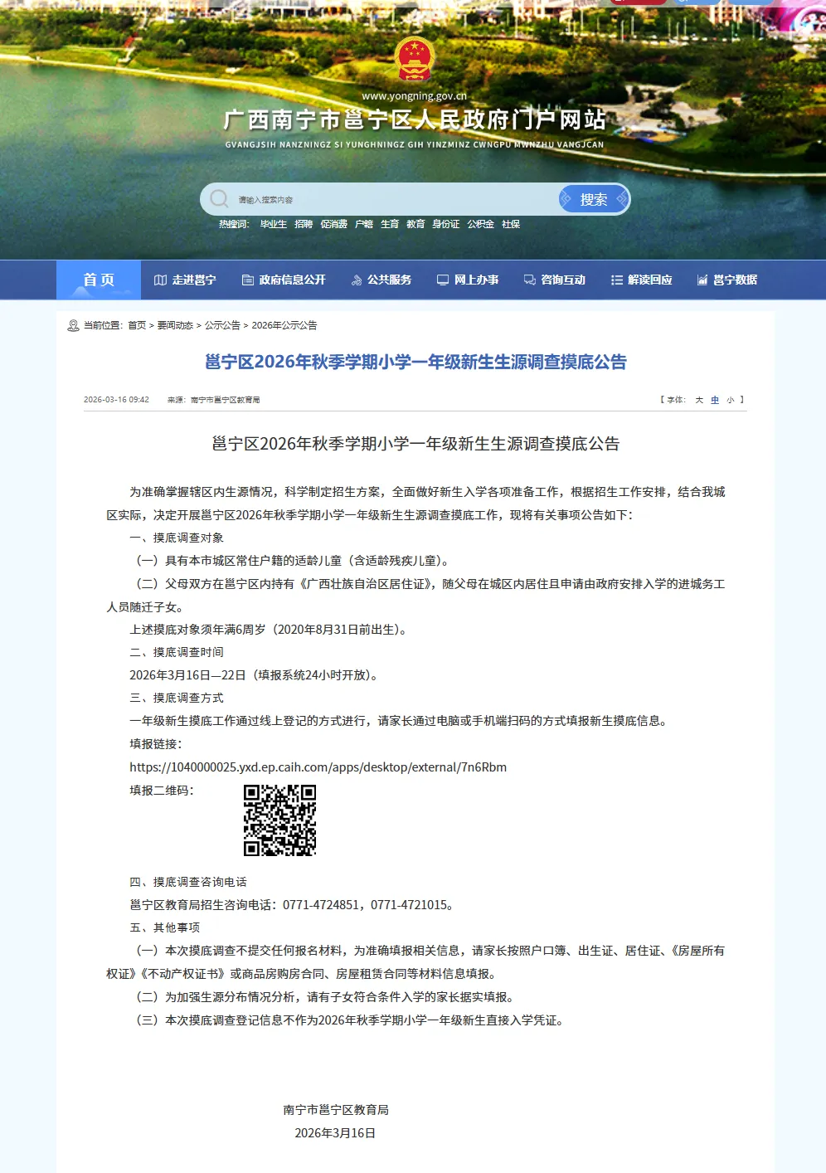The height and width of the screenshot is (1173, 826).
Task: Click the 网上办事 monitor icon
Action: 443,280
